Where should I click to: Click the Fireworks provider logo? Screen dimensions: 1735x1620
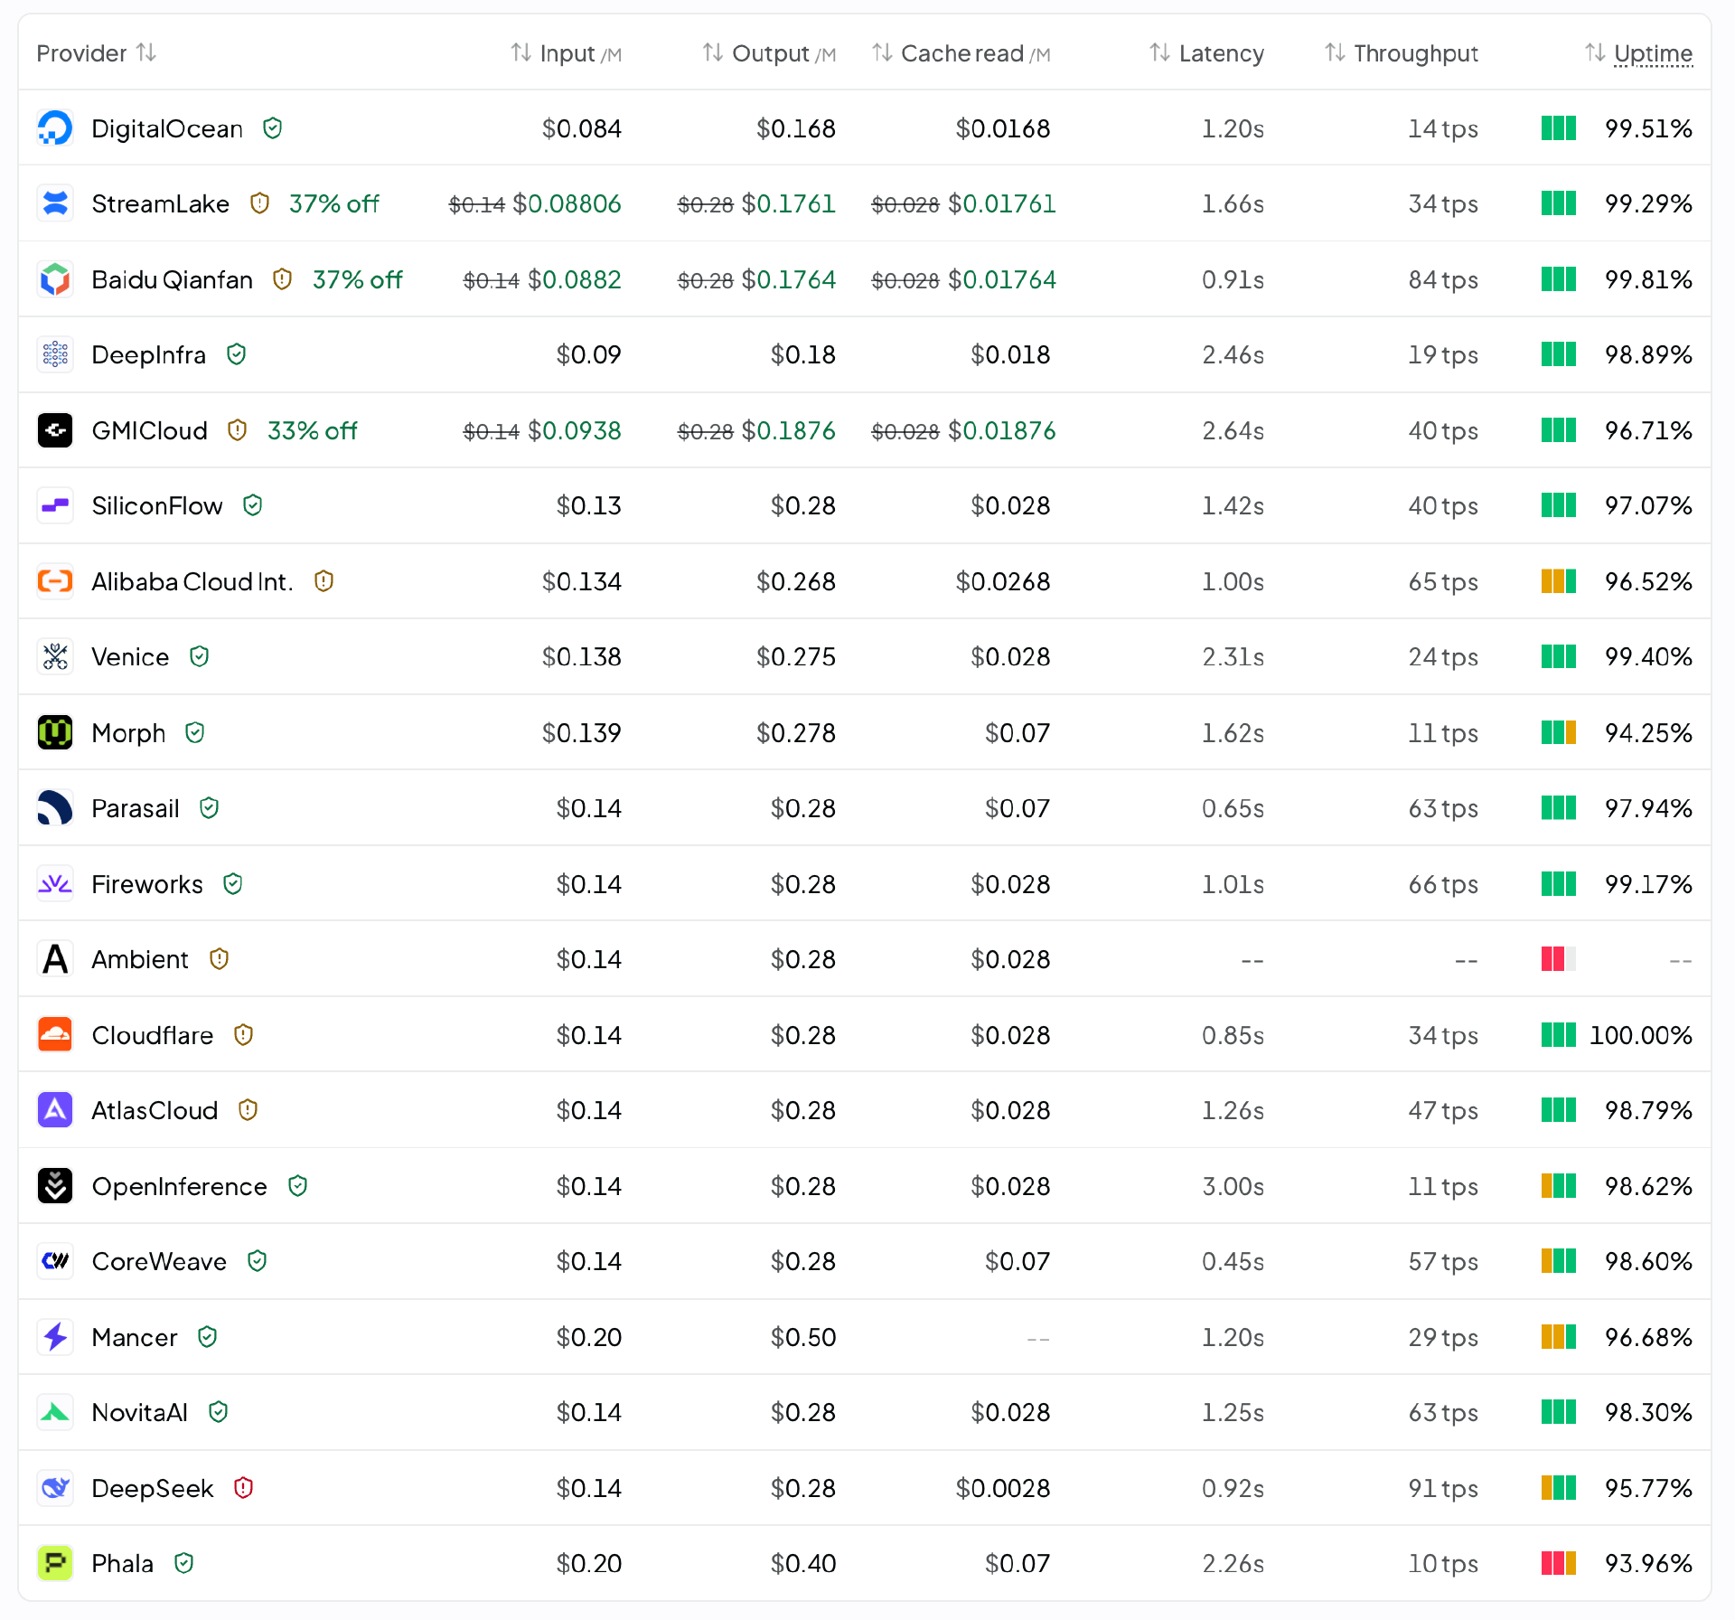[x=55, y=883]
